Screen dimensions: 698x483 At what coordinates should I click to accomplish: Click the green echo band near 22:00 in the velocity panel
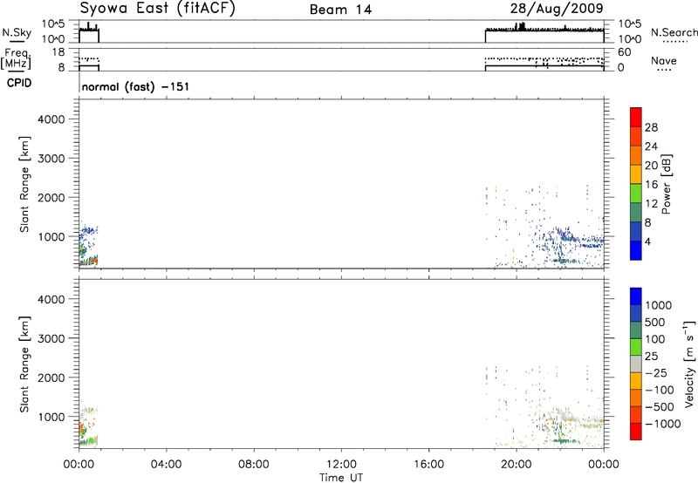[x=564, y=441]
